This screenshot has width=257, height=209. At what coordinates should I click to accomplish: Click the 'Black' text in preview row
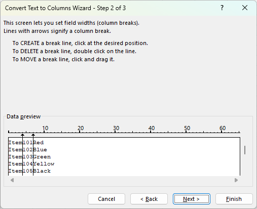42,171
